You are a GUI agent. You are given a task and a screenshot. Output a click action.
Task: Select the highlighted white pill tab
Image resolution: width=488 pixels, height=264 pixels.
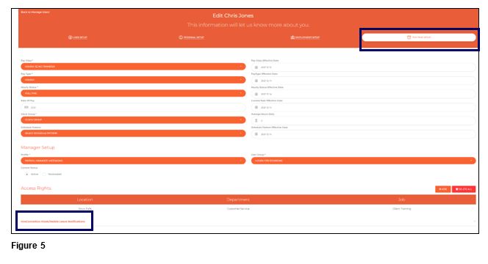(x=419, y=37)
